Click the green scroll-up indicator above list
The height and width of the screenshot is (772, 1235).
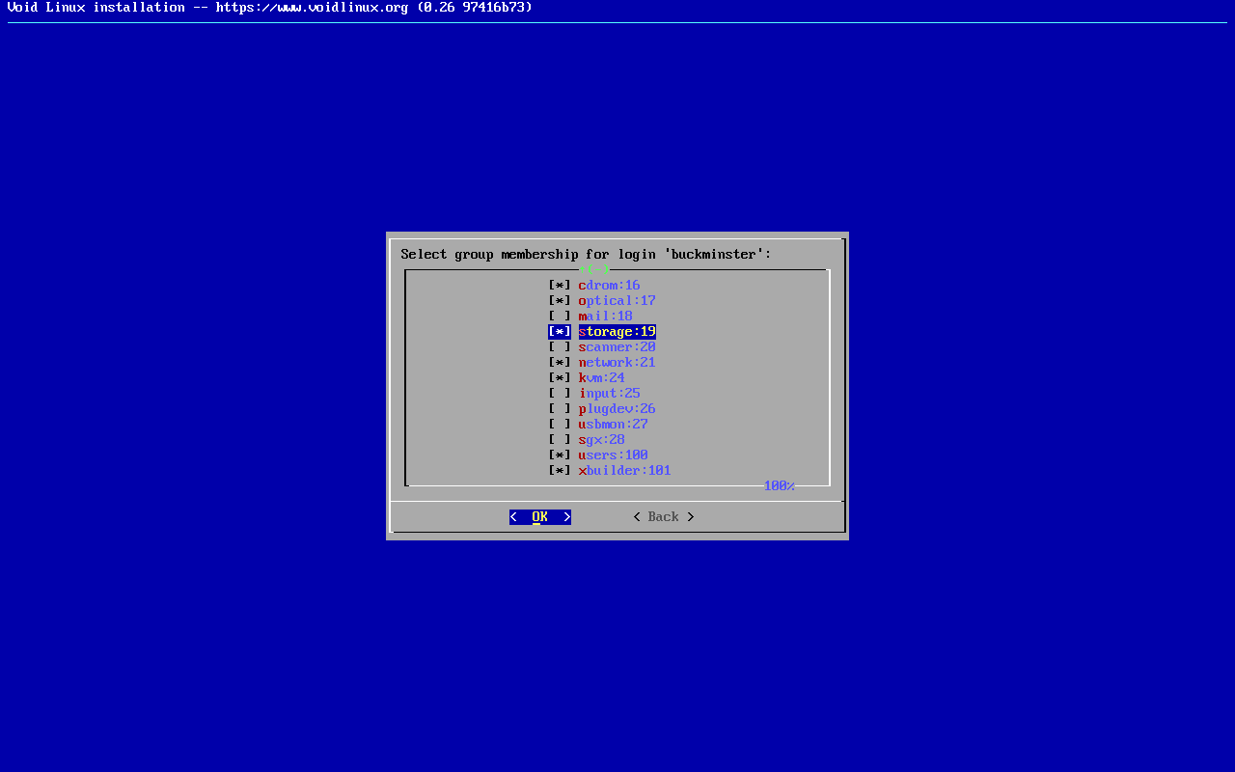594,269
